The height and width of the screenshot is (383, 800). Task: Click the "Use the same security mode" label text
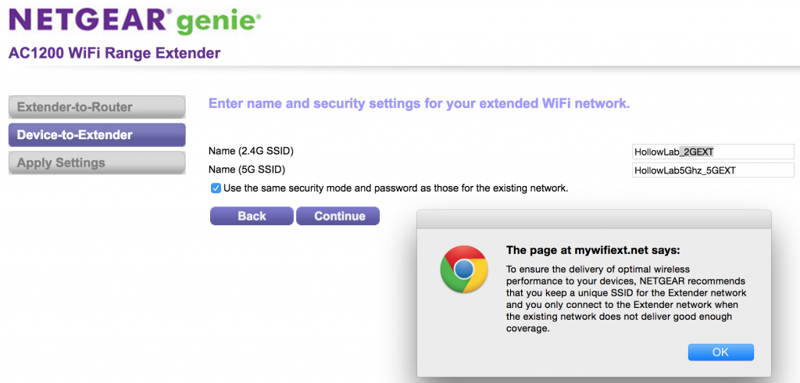click(x=395, y=188)
